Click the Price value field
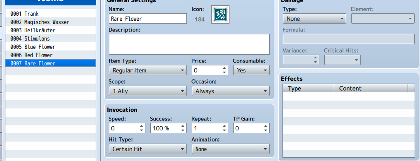 point(207,70)
